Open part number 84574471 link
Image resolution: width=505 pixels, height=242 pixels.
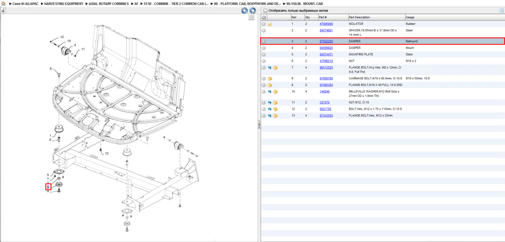(326, 54)
